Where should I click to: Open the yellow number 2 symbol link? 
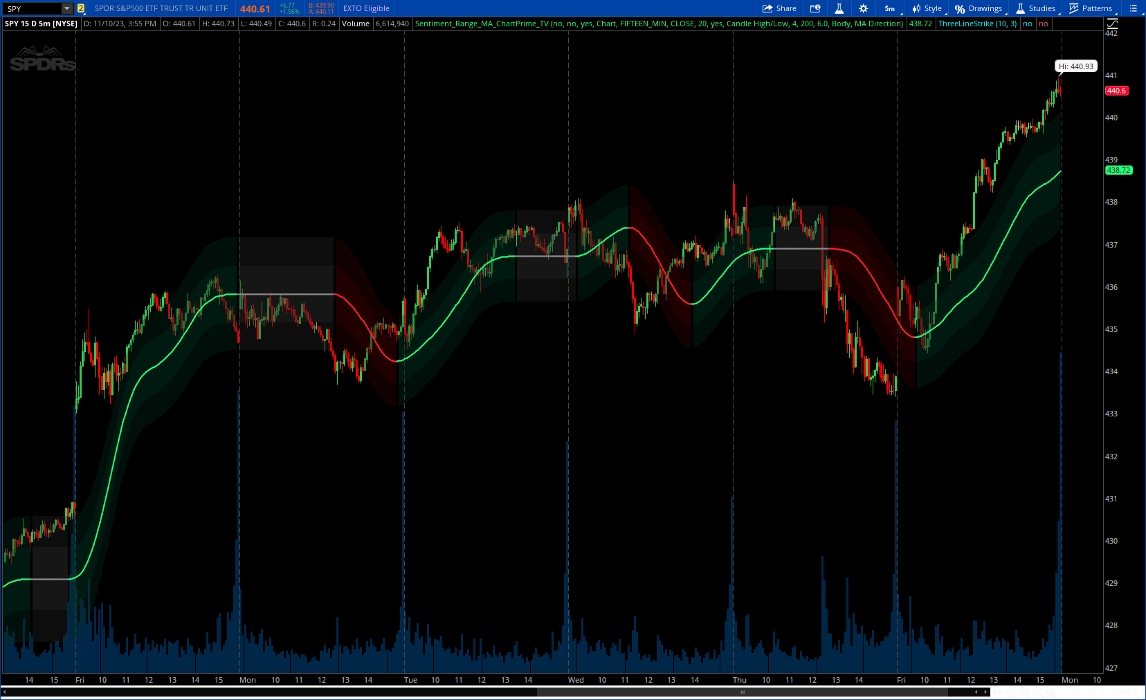pyautogui.click(x=81, y=8)
